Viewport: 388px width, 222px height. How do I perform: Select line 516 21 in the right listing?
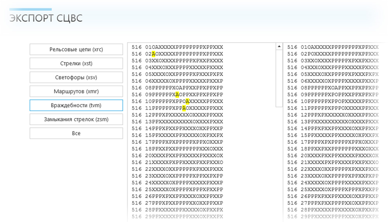click(333, 162)
